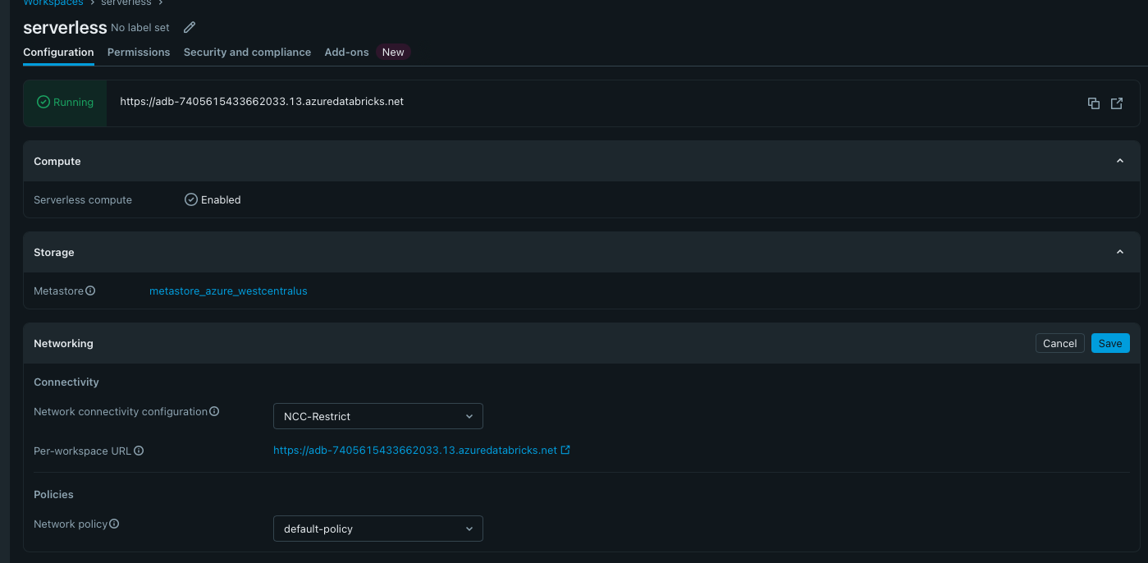Click the serverless workspace title
Image resolution: width=1148 pixels, height=563 pixels.
point(65,27)
